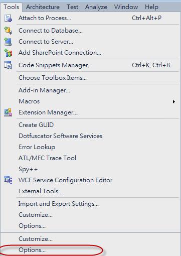The image size is (181, 256).
Task: Open the Architecture menu
Action: click(43, 7)
